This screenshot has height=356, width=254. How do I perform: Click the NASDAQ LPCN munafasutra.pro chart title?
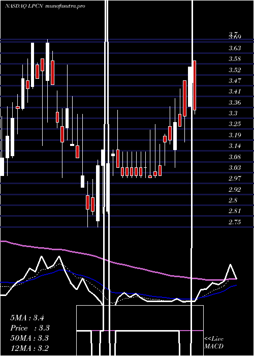point(45,6)
